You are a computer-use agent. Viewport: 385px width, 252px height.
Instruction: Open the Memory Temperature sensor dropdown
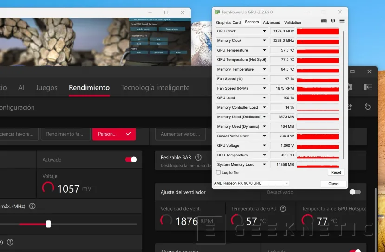click(x=264, y=69)
